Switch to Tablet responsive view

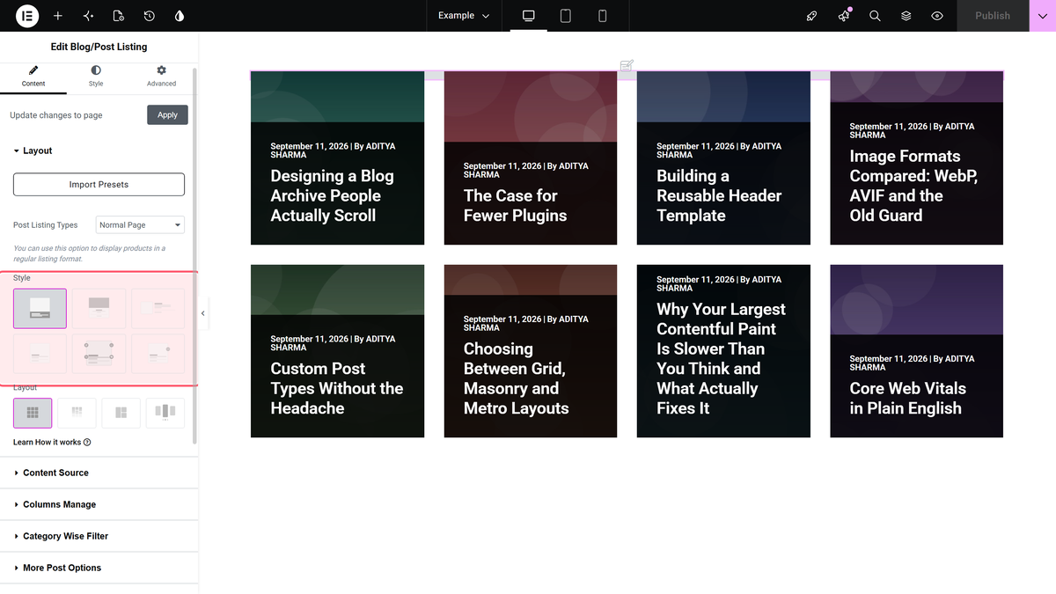click(x=566, y=16)
